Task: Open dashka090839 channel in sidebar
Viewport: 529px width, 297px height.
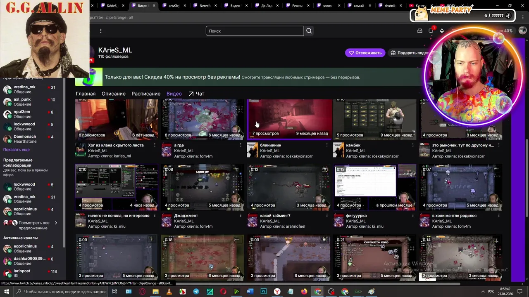Action: (x=31, y=261)
